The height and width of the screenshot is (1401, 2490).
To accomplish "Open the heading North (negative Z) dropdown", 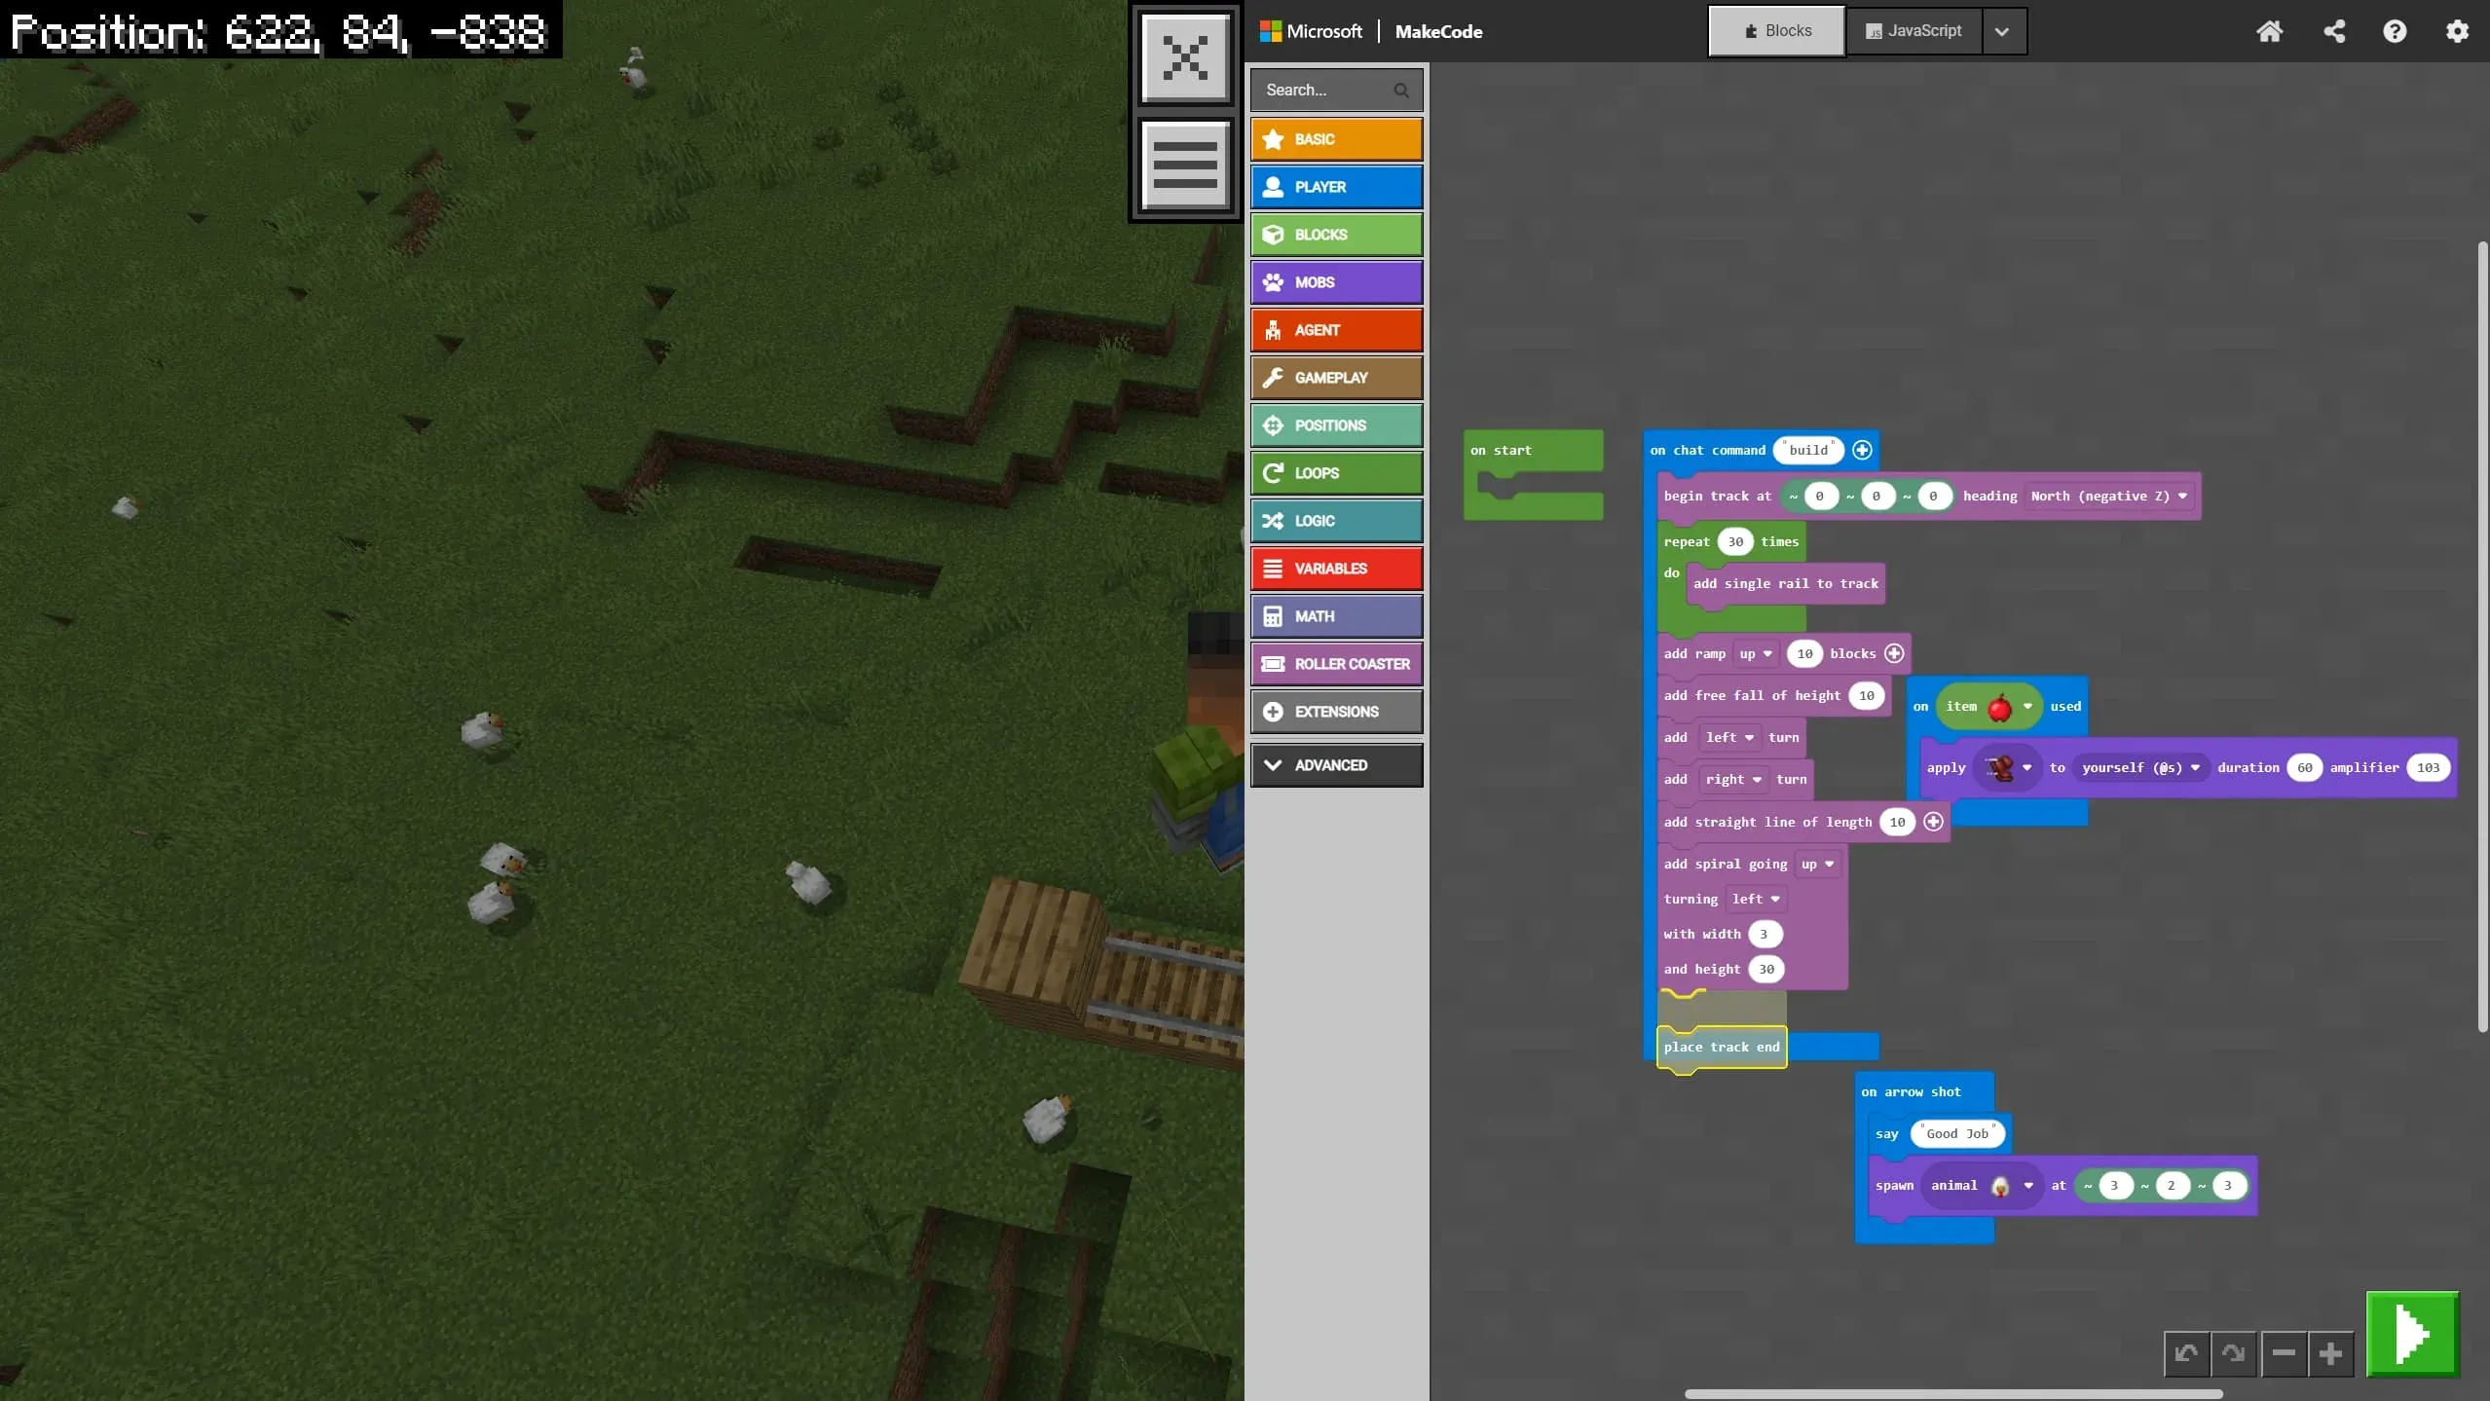I will (x=2108, y=497).
